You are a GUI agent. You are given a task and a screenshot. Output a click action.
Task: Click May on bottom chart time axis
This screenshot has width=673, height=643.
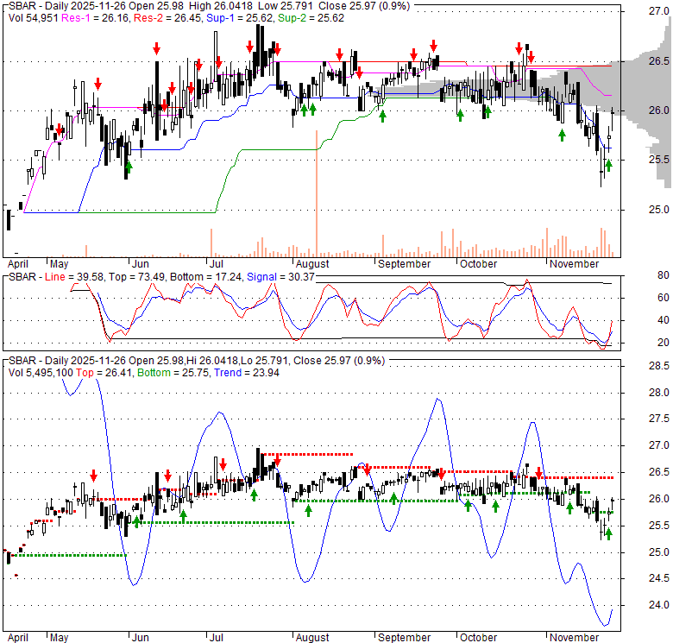pos(60,638)
